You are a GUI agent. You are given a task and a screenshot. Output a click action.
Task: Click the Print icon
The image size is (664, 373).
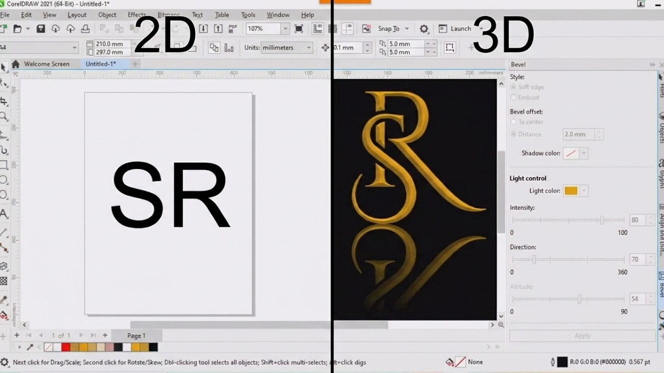coord(86,28)
